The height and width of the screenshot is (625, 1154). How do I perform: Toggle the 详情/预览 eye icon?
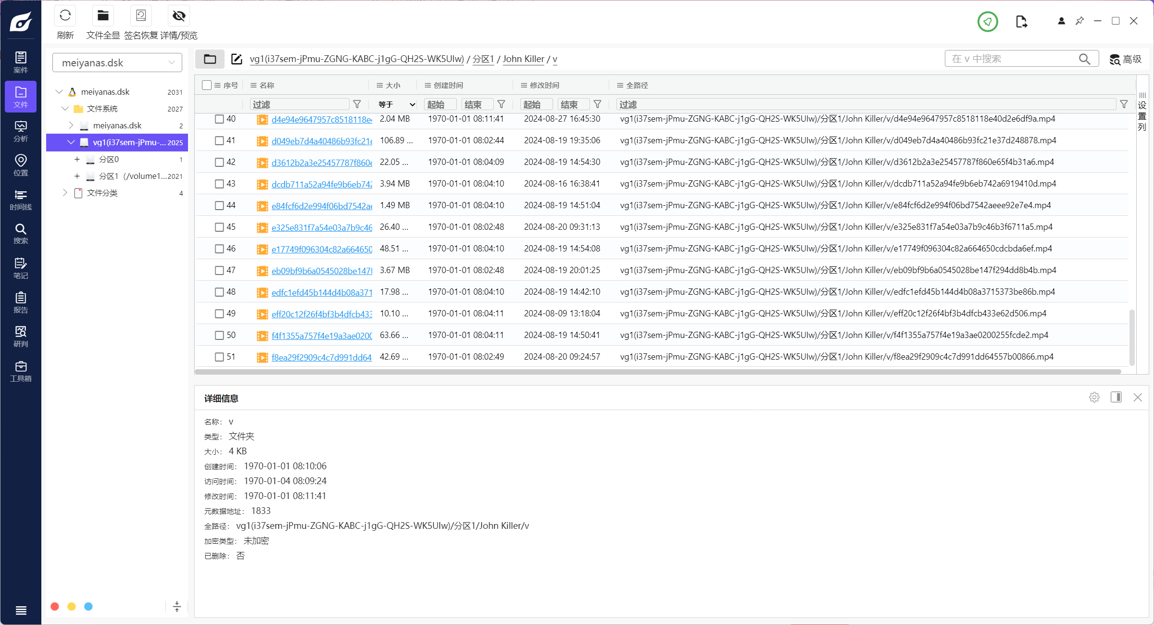[179, 16]
